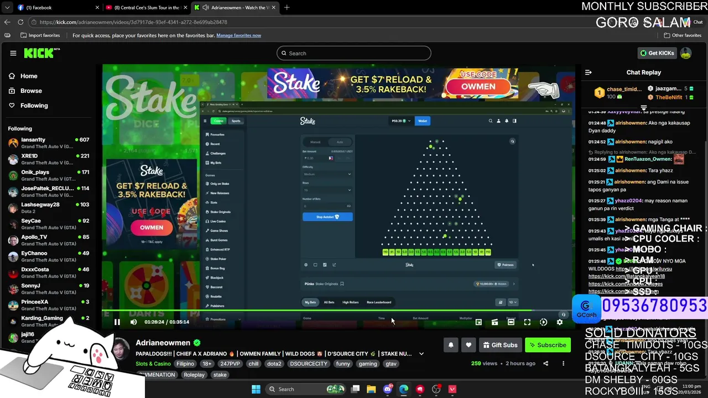708x398 pixels.
Task: Mute the video player volume
Action: click(x=133, y=322)
